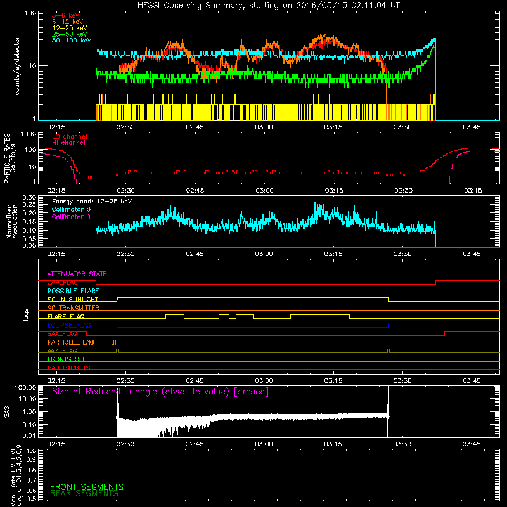Click the FLARE_FLAG label
Screen dimensions: 507x507
[x=66, y=316]
